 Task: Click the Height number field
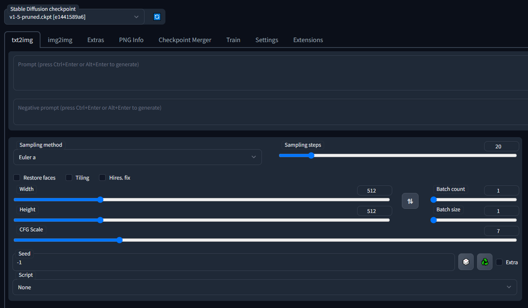[375, 211]
